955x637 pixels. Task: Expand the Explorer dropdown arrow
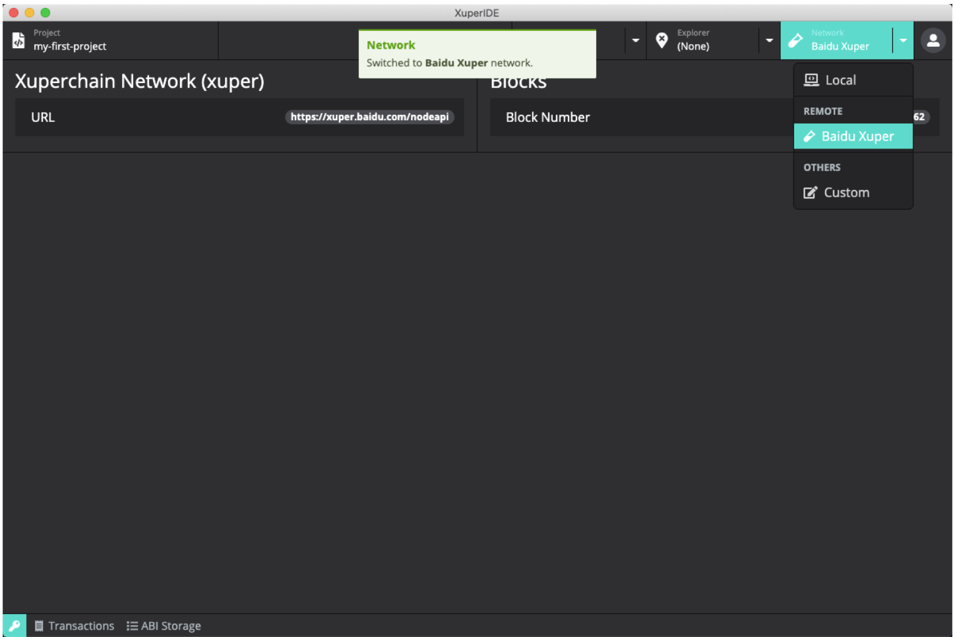point(769,40)
